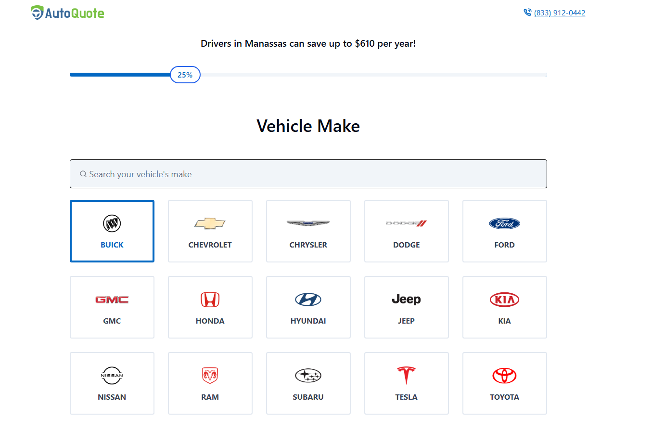Choose the GMC red logo
Viewport: 652px width, 431px height.
click(x=112, y=300)
